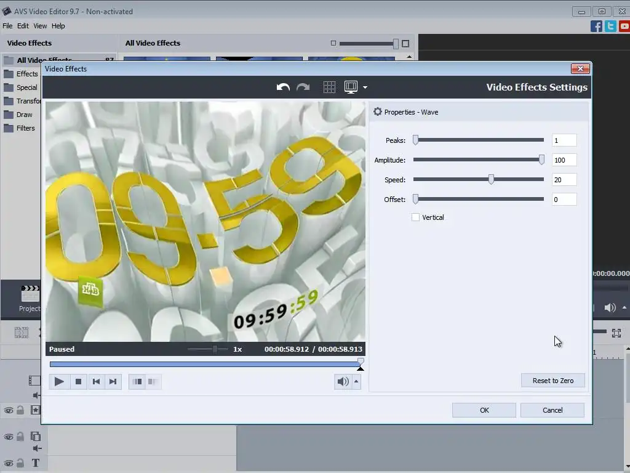Click the video overlay track icon
Image resolution: width=630 pixels, height=473 pixels.
36,437
